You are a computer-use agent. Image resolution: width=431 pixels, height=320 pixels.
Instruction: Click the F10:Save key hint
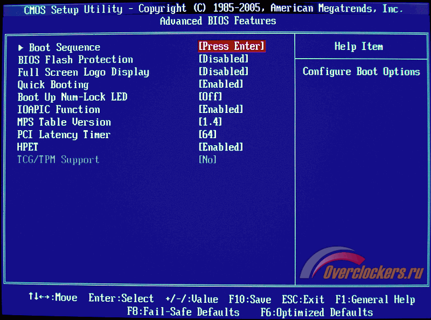(250, 299)
